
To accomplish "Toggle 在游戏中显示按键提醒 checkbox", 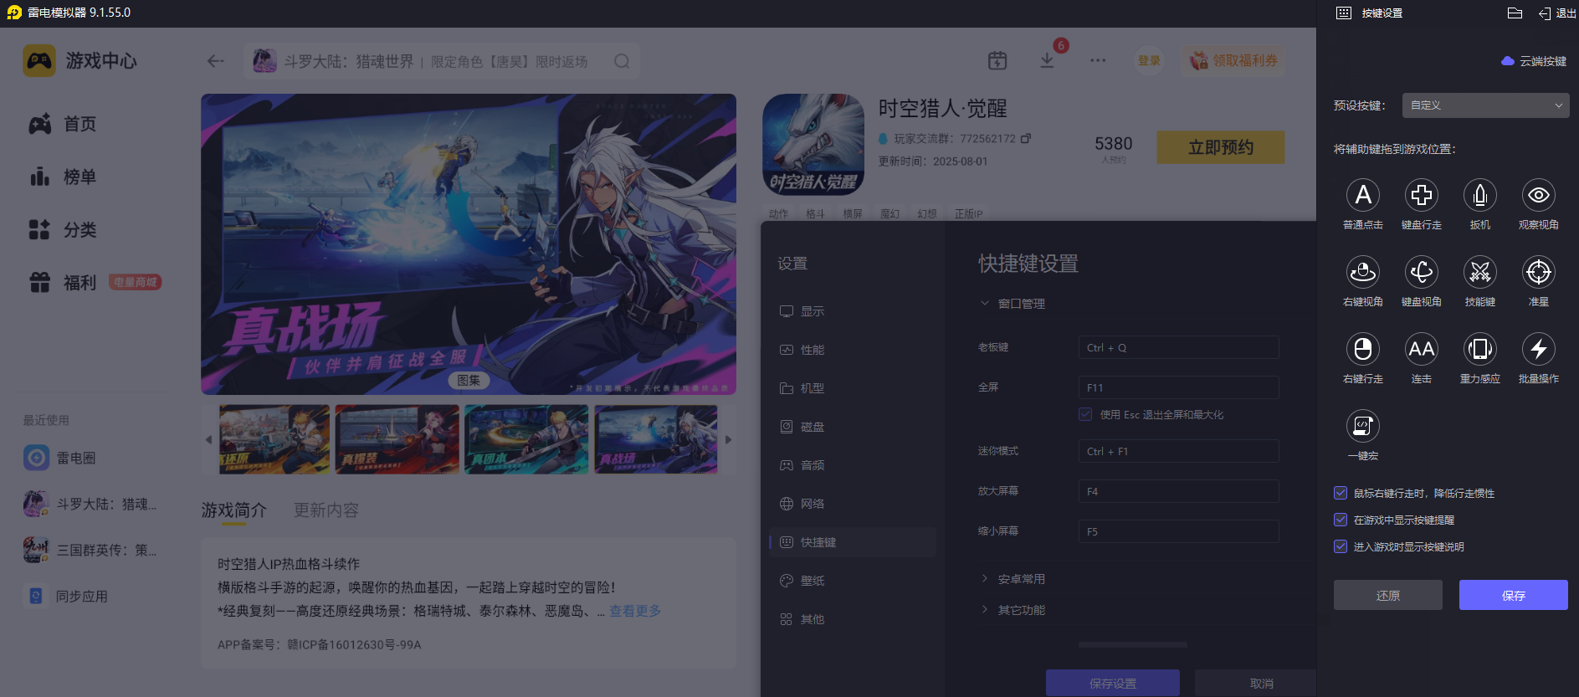I will 1341,520.
